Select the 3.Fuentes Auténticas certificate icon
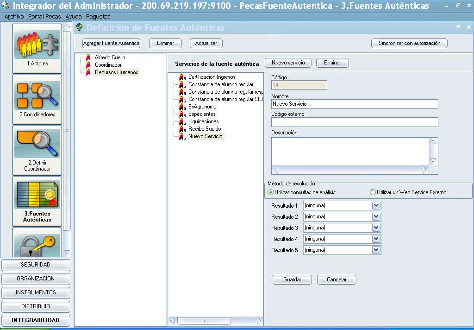 [37, 195]
